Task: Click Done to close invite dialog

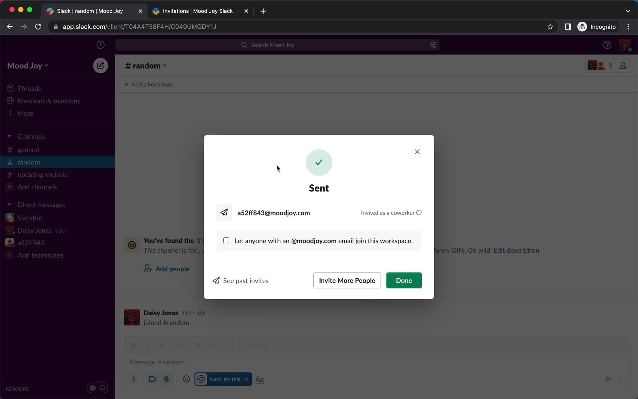Action: tap(404, 280)
